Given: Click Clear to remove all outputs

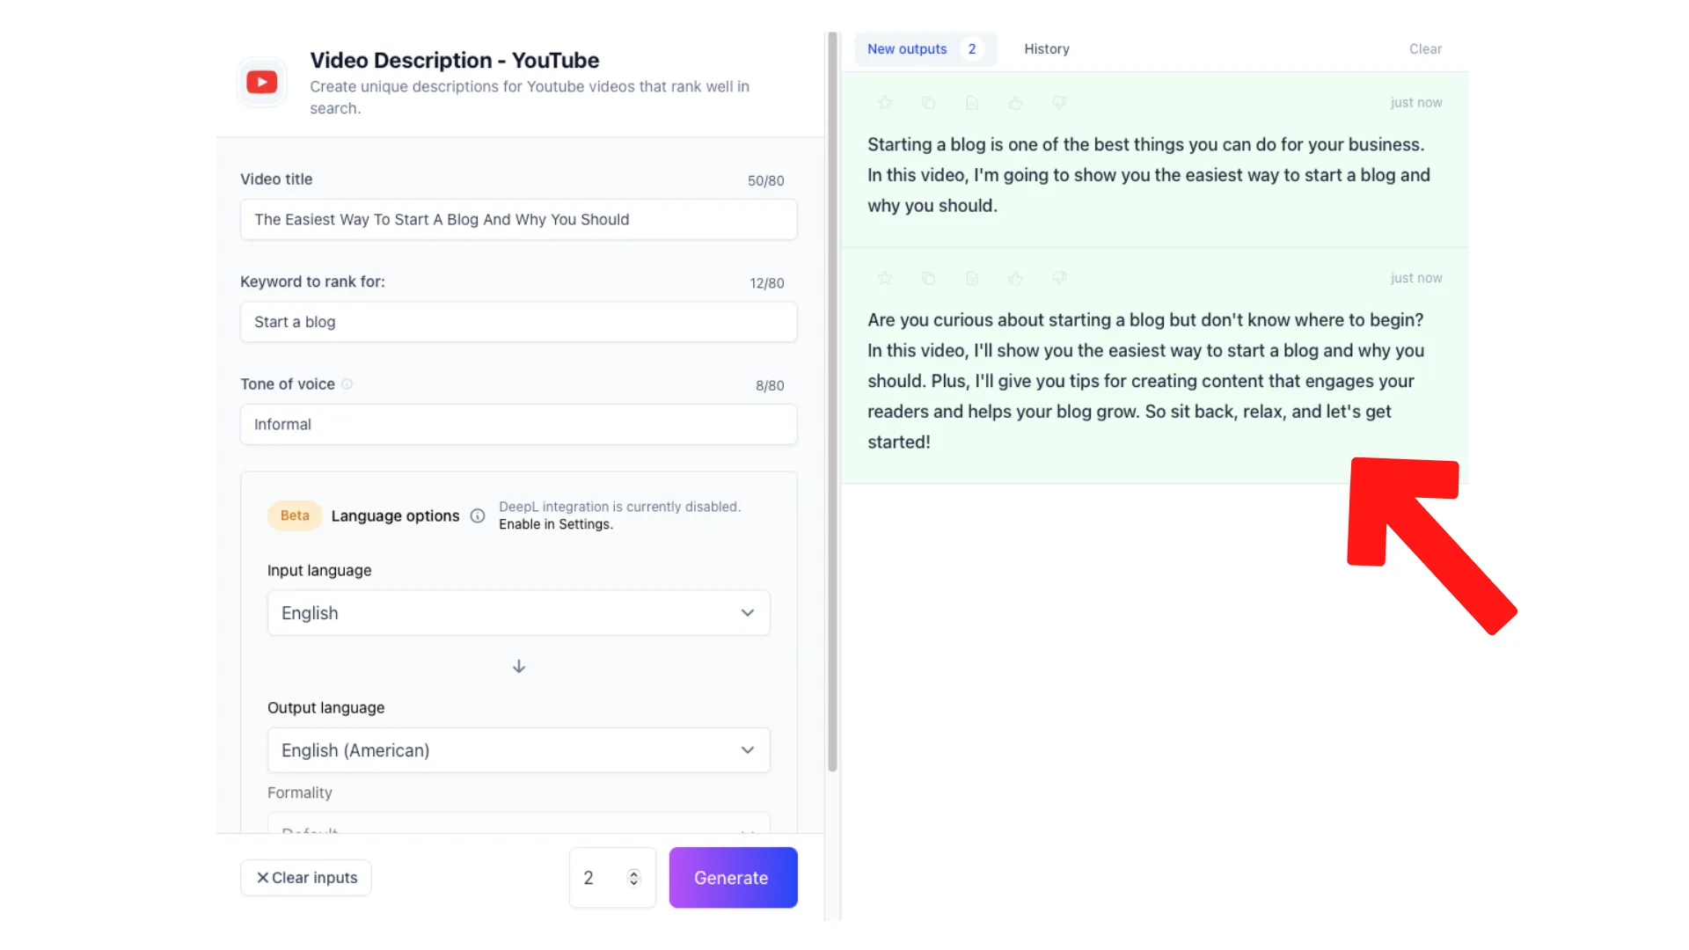Looking at the screenshot, I should [1425, 48].
